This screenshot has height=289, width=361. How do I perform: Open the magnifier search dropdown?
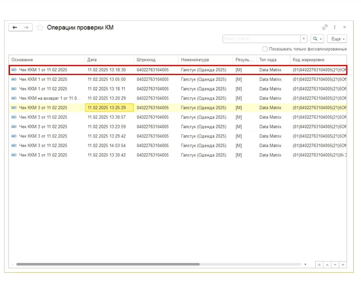[x=317, y=39]
